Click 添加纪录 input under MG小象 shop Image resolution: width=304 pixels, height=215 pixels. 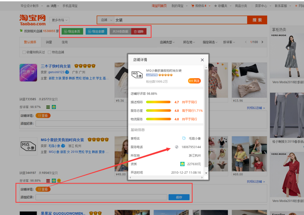tap(102, 197)
